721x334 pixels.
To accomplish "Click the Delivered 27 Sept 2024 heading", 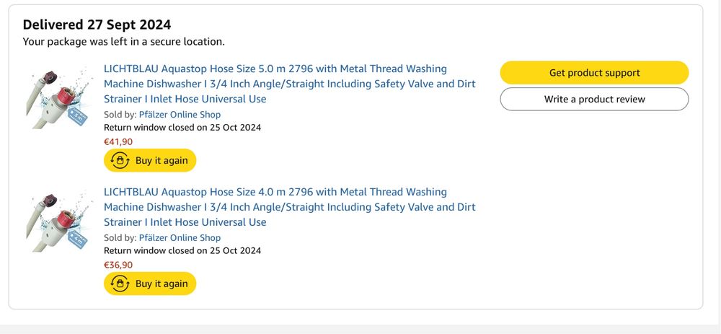I will coord(97,25).
